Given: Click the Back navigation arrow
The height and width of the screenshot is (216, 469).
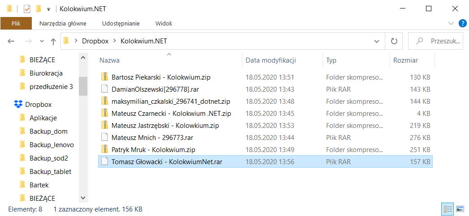Looking at the screenshot, I should (x=11, y=41).
